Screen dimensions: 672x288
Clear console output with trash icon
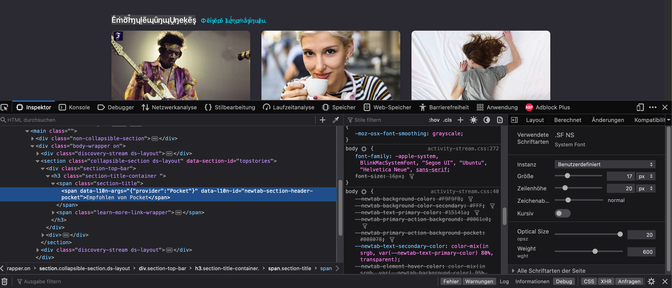(x=5, y=281)
